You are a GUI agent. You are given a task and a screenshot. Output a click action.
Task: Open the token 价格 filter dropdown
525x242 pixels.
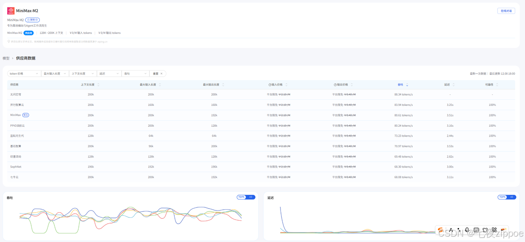point(24,74)
